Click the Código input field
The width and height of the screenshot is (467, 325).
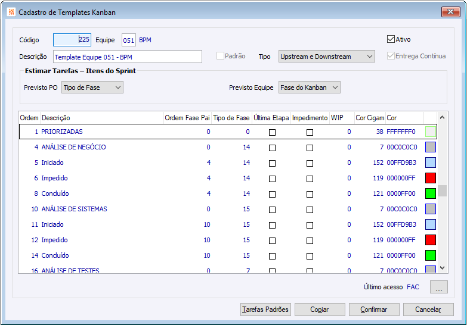pos(72,39)
